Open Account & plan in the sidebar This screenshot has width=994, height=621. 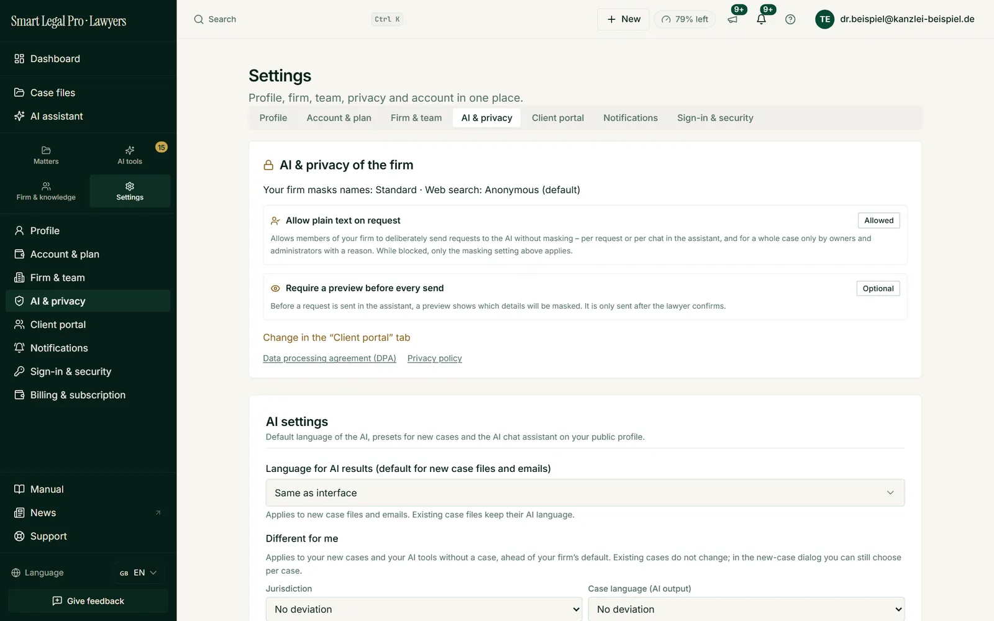click(88, 254)
